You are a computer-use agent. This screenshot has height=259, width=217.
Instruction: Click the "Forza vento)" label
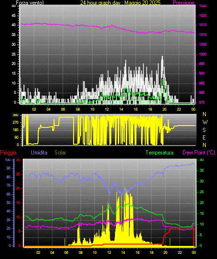(x=30, y=3)
